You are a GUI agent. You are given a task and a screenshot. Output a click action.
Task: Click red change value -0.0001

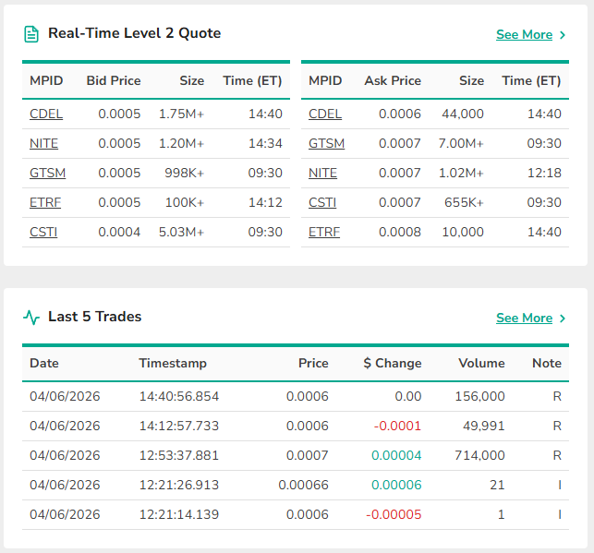pyautogui.click(x=397, y=426)
